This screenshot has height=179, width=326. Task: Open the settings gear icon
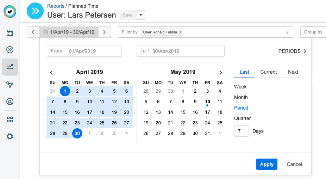point(10,136)
